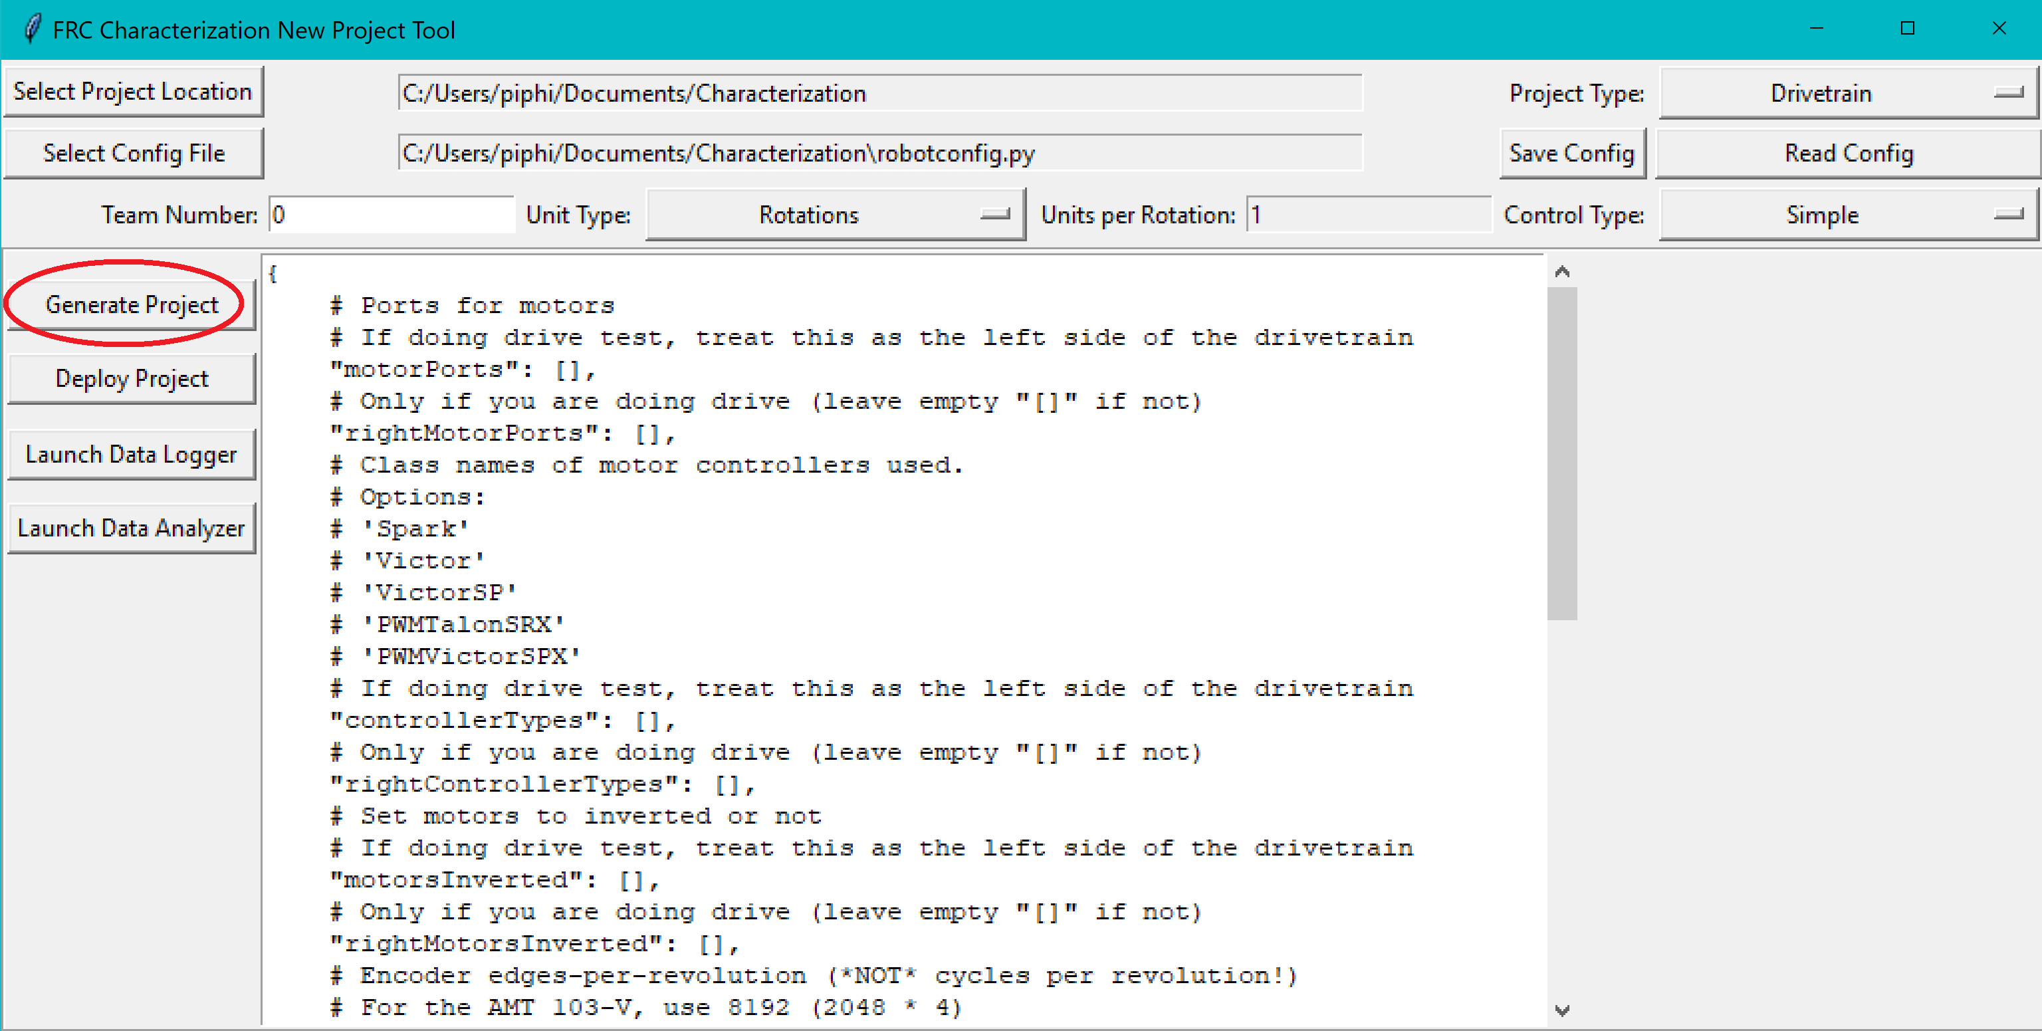The width and height of the screenshot is (2042, 1031).
Task: Click the "# Class names of motor controllers used." line
Action: tap(647, 465)
